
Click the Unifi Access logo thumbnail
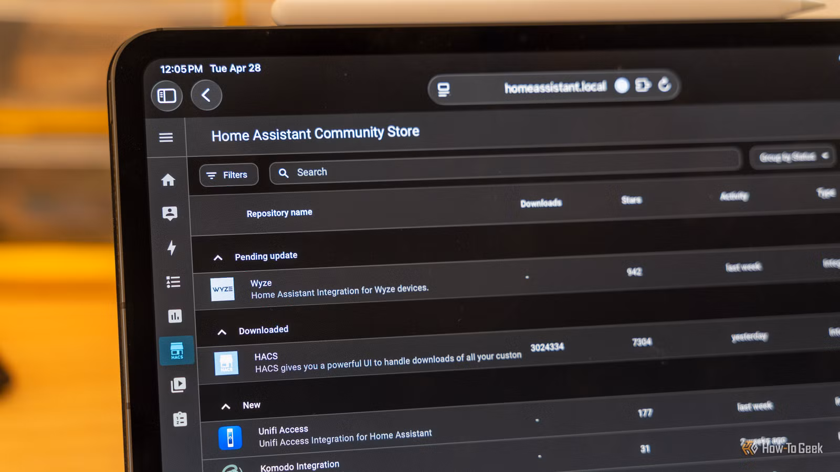click(230, 437)
